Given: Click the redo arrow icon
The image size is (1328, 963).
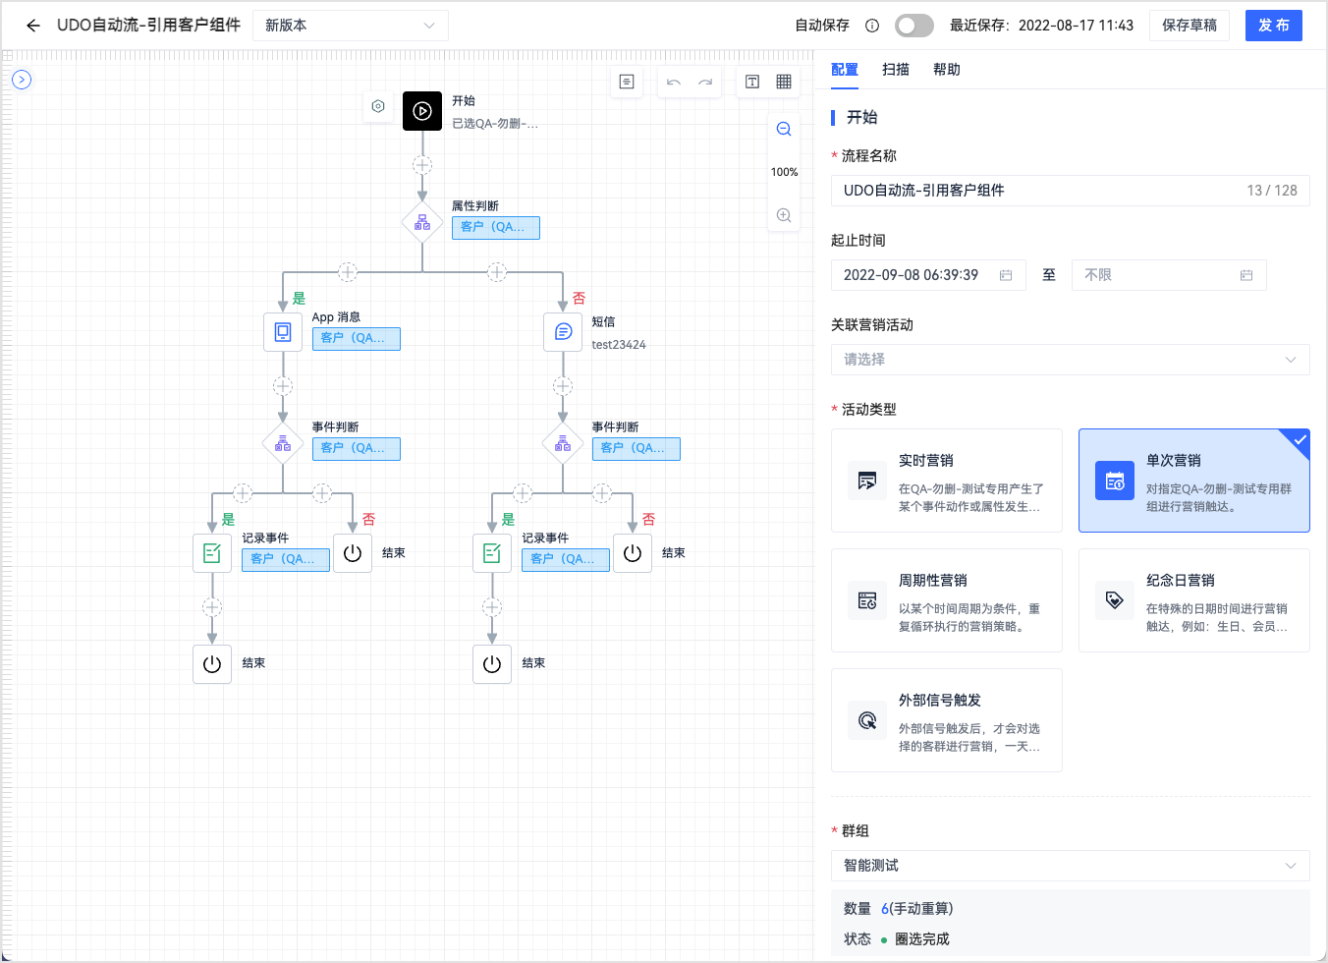Looking at the screenshot, I should click(x=705, y=82).
